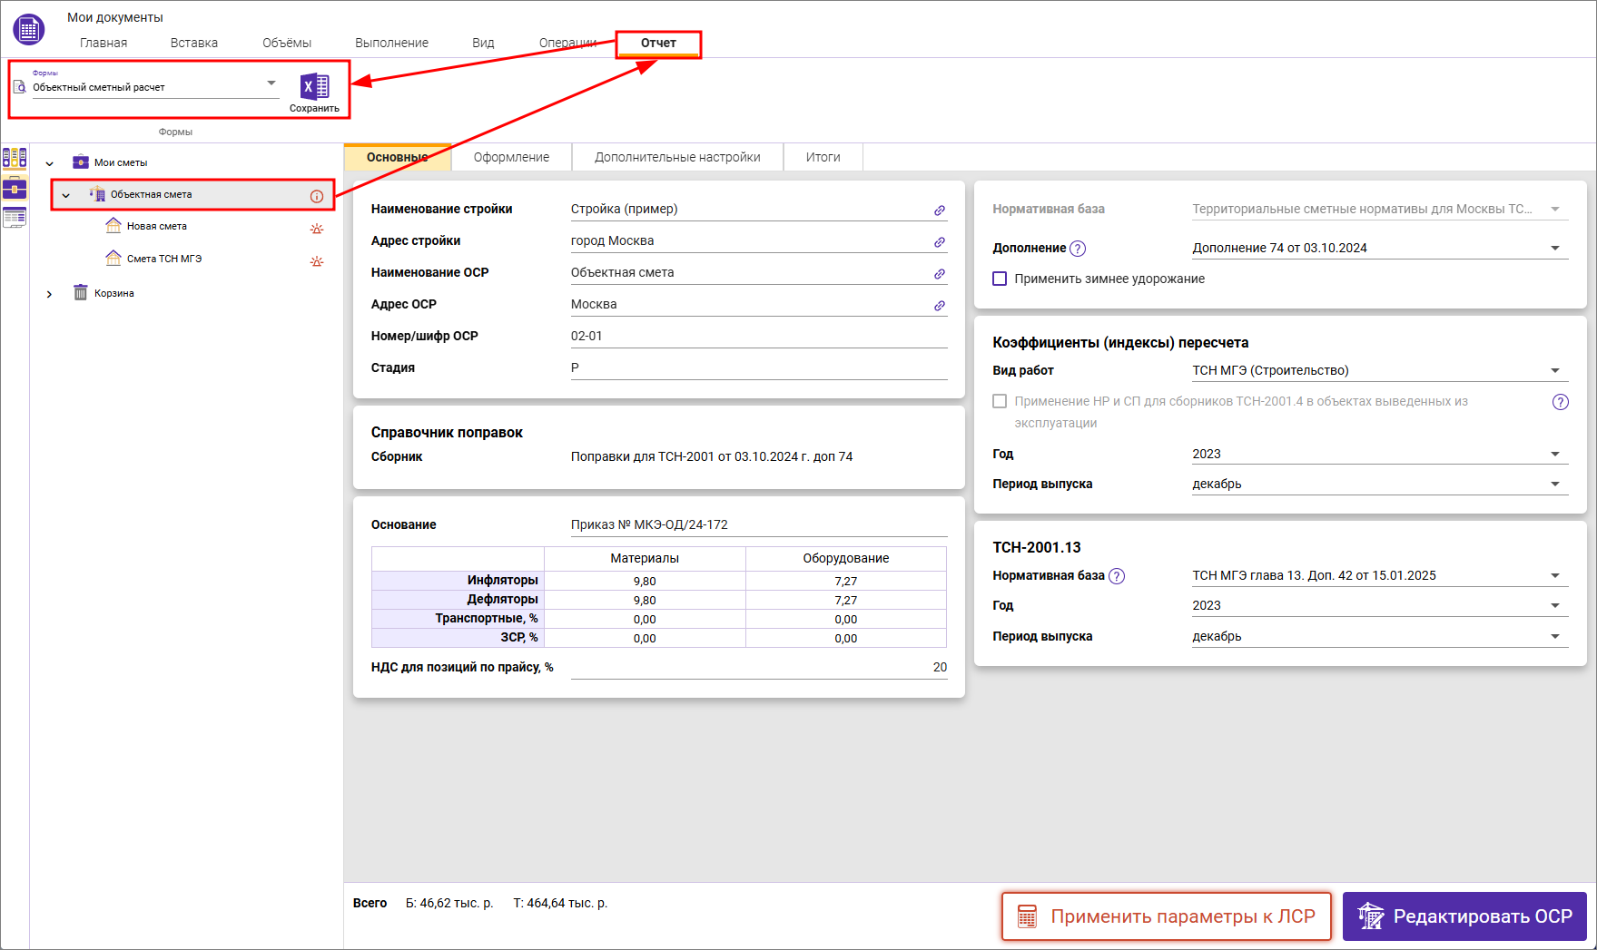Image resolution: width=1597 pixels, height=950 pixels.
Task: Enable Применить зимнее удорожание checkbox
Action: click(1000, 279)
